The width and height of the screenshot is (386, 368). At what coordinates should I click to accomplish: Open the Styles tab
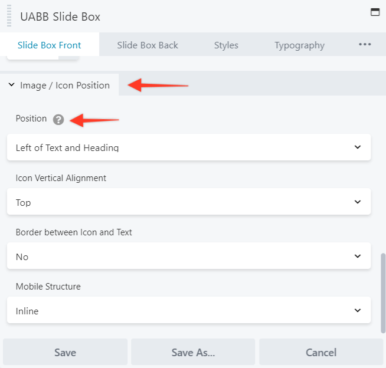(227, 45)
